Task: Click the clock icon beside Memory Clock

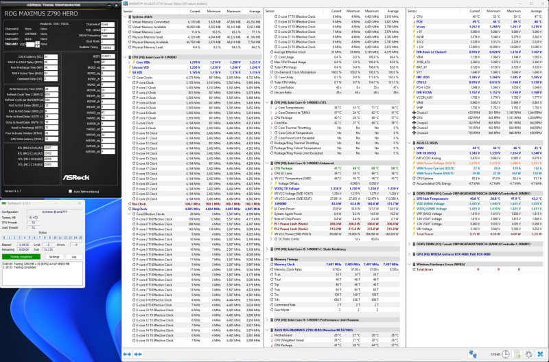Action: [272, 264]
